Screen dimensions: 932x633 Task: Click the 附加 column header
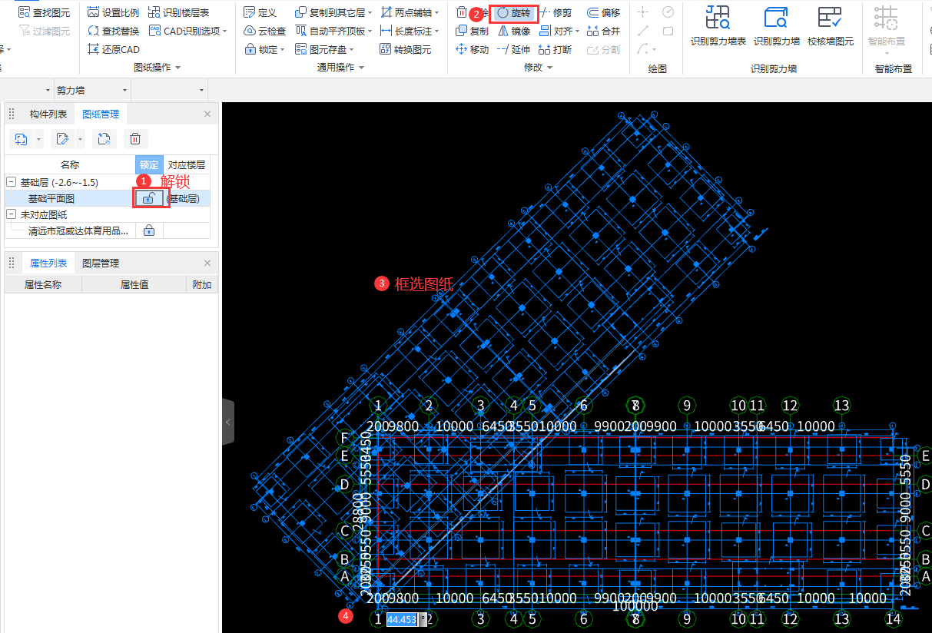click(x=203, y=284)
